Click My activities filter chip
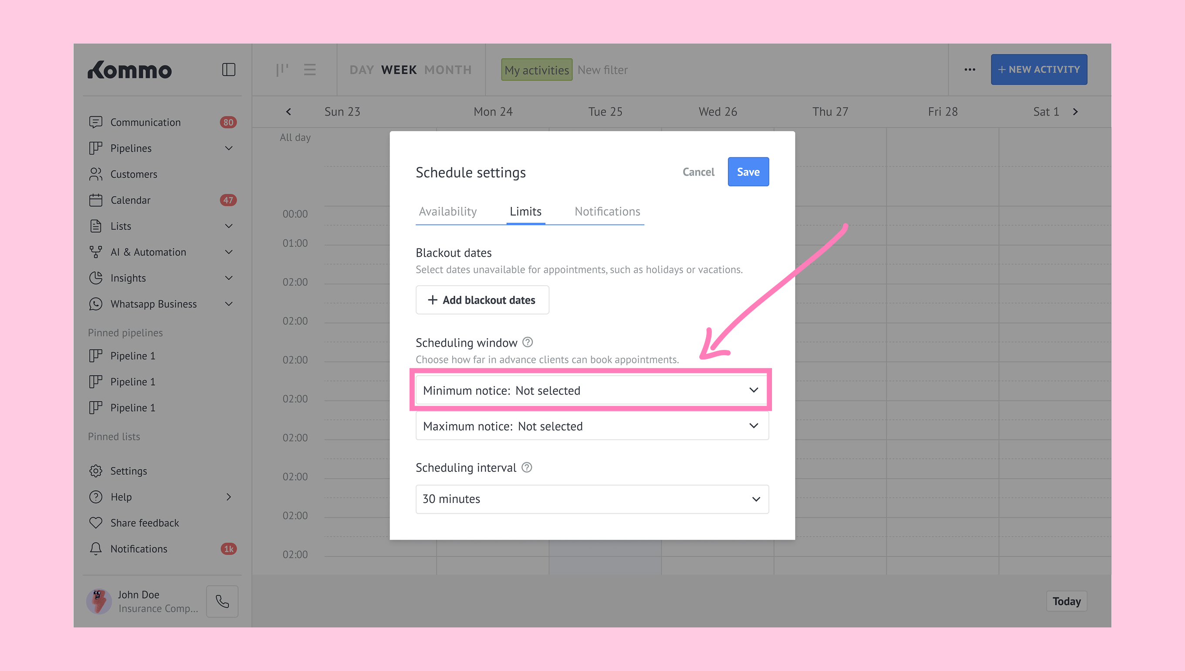 (x=536, y=70)
